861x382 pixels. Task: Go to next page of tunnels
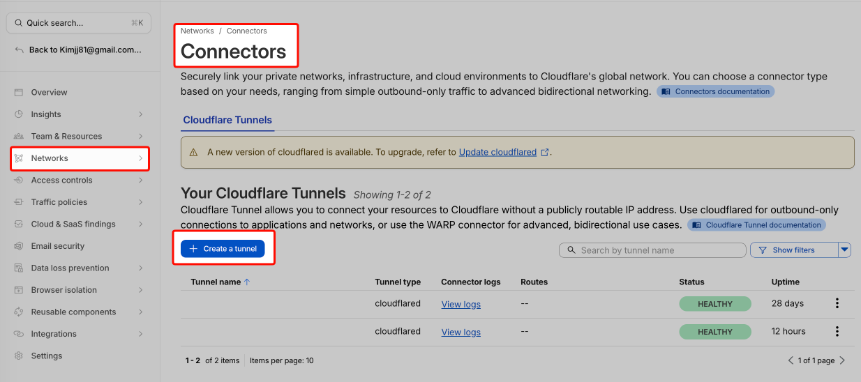842,360
